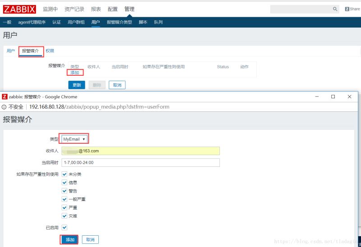Go to the 报警媒介类型 submenu
The width and height of the screenshot is (361, 247).
(x=119, y=22)
